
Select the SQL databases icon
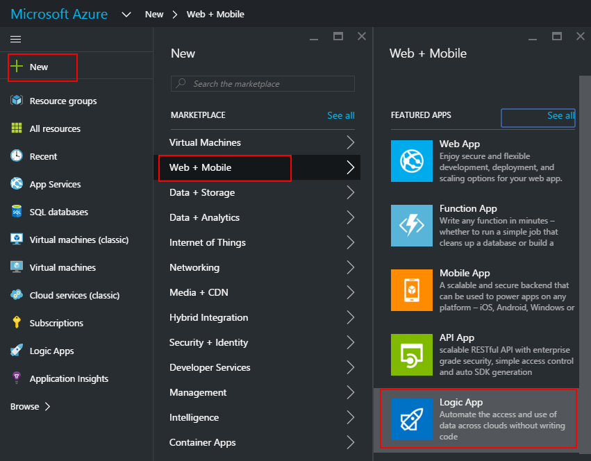click(17, 212)
